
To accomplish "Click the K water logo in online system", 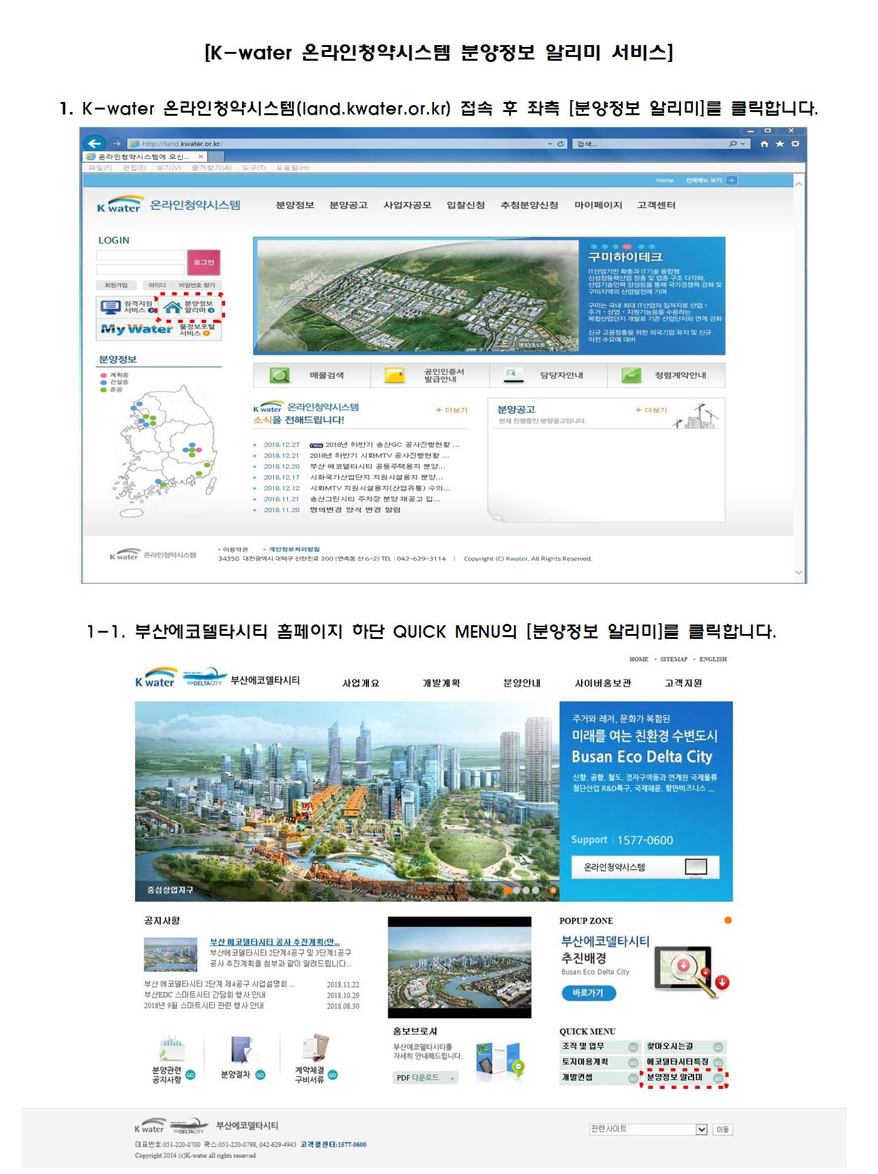I will 120,204.
